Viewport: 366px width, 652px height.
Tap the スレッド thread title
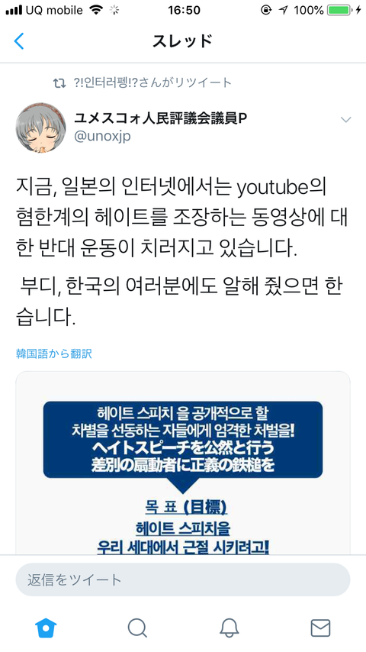pyautogui.click(x=183, y=41)
